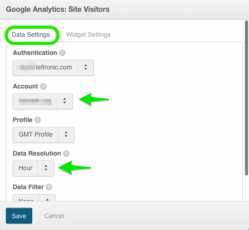Screen dimensions: 249x230
Task: Open the partially visible Data Filter dropdown
Action: point(34,198)
